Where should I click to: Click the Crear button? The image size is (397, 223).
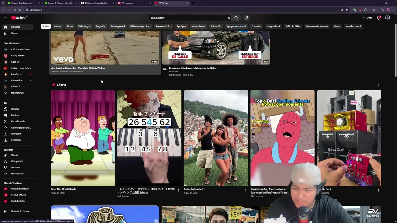[367, 18]
